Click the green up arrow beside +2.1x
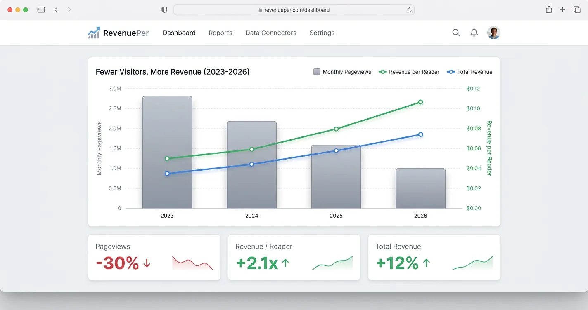This screenshot has height=310, width=588. point(285,263)
